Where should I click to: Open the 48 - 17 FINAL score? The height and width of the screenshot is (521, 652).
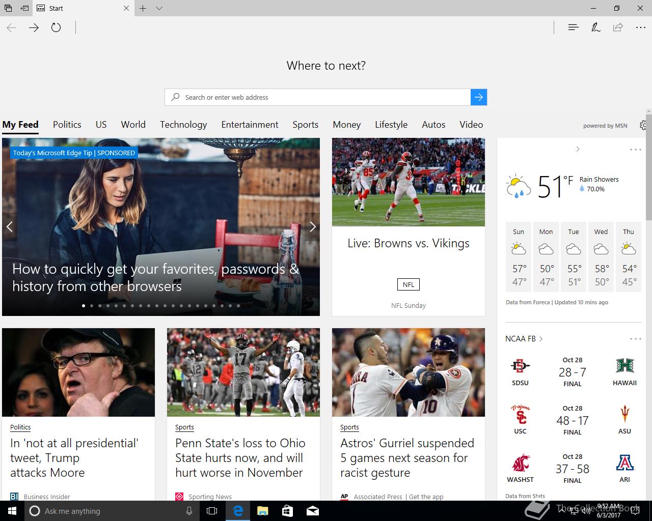click(x=573, y=420)
